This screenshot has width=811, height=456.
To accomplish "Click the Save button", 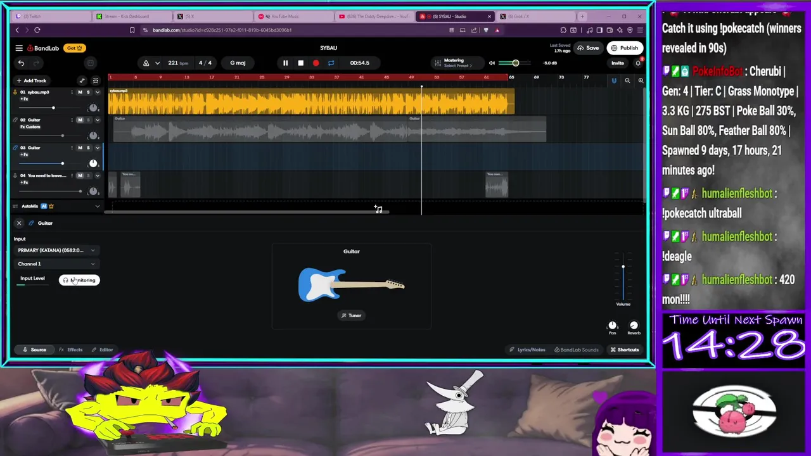I will pos(589,48).
